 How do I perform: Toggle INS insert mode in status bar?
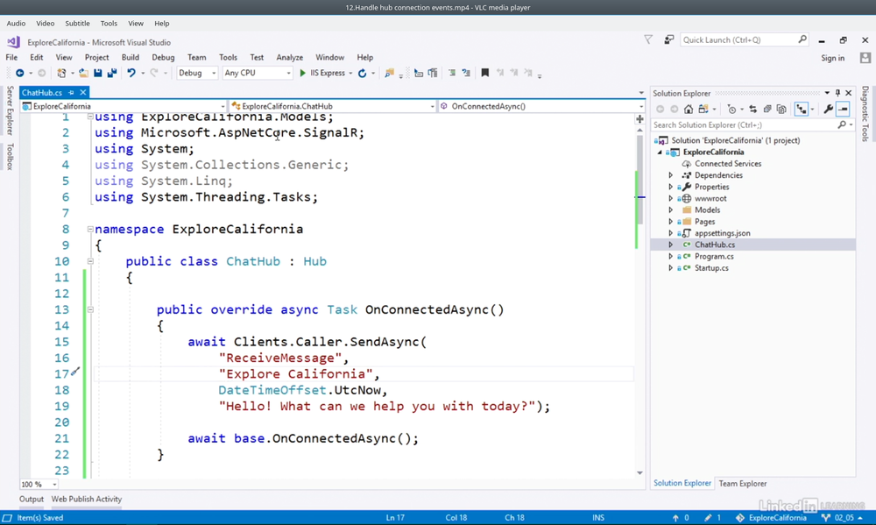pos(598,518)
